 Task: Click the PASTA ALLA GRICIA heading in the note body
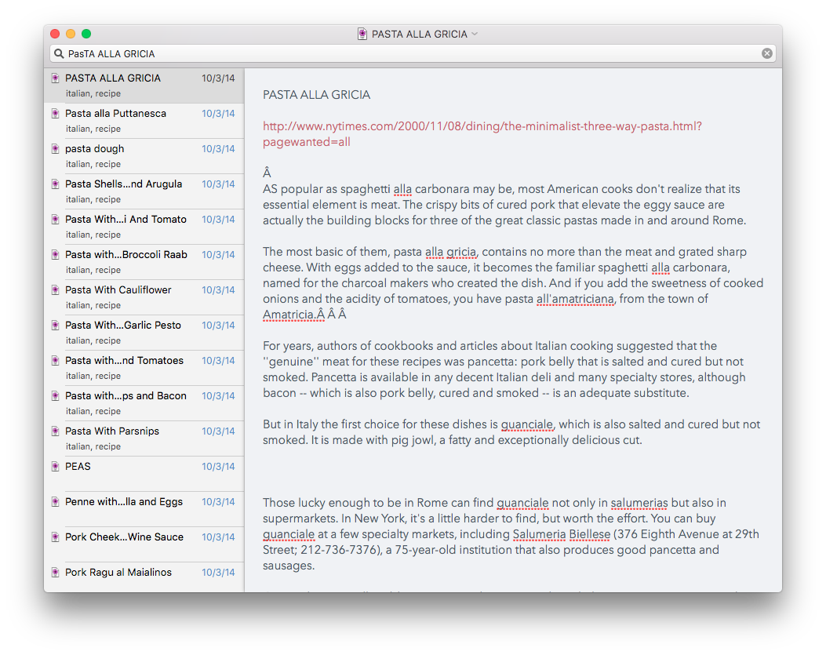(x=317, y=95)
